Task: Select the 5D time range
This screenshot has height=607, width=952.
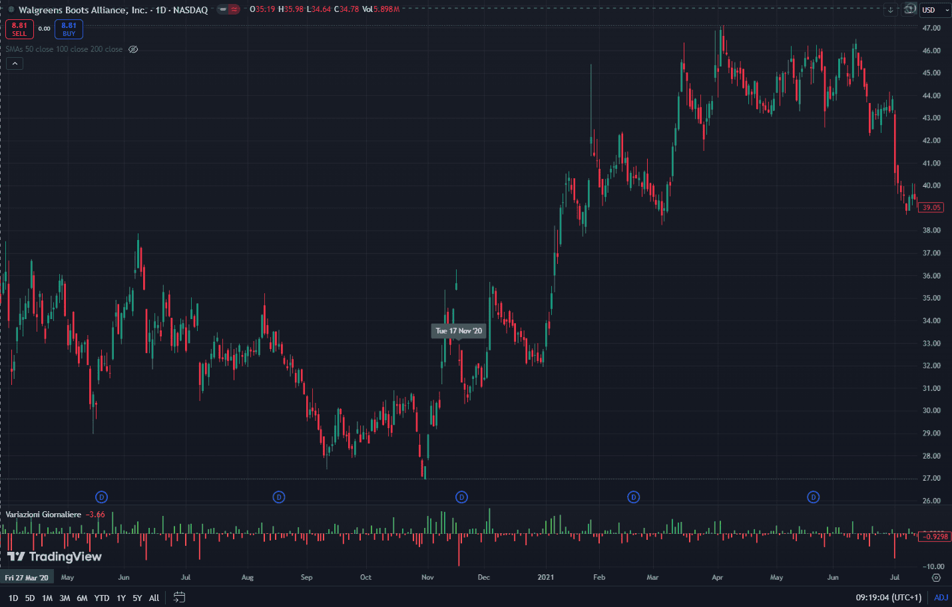Action: click(30, 598)
